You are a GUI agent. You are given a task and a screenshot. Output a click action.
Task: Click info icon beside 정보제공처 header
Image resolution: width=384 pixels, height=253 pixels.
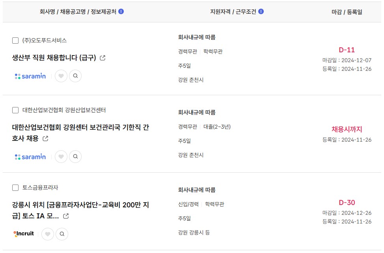[121, 11]
